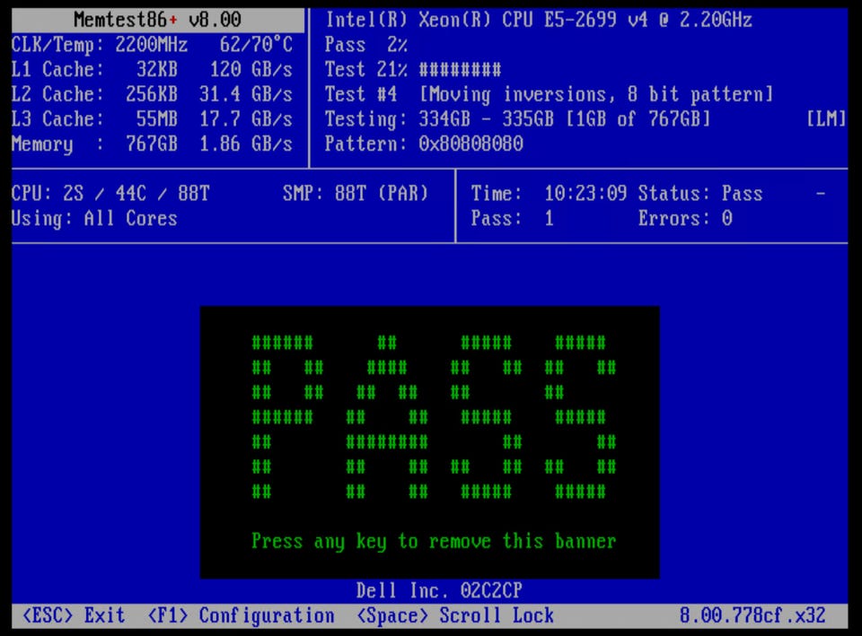Click 'SMP: 88T (PAR)' text
Image resolution: width=862 pixels, height=636 pixels.
tap(356, 194)
